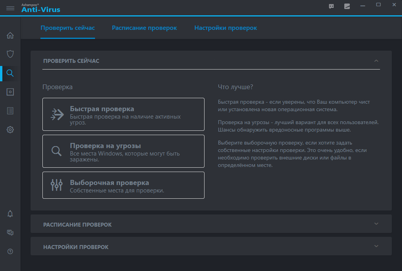Screen dimensions: 402x271
Task: Start Быстрая проверка quick scan
Action: pyautogui.click(x=123, y=114)
